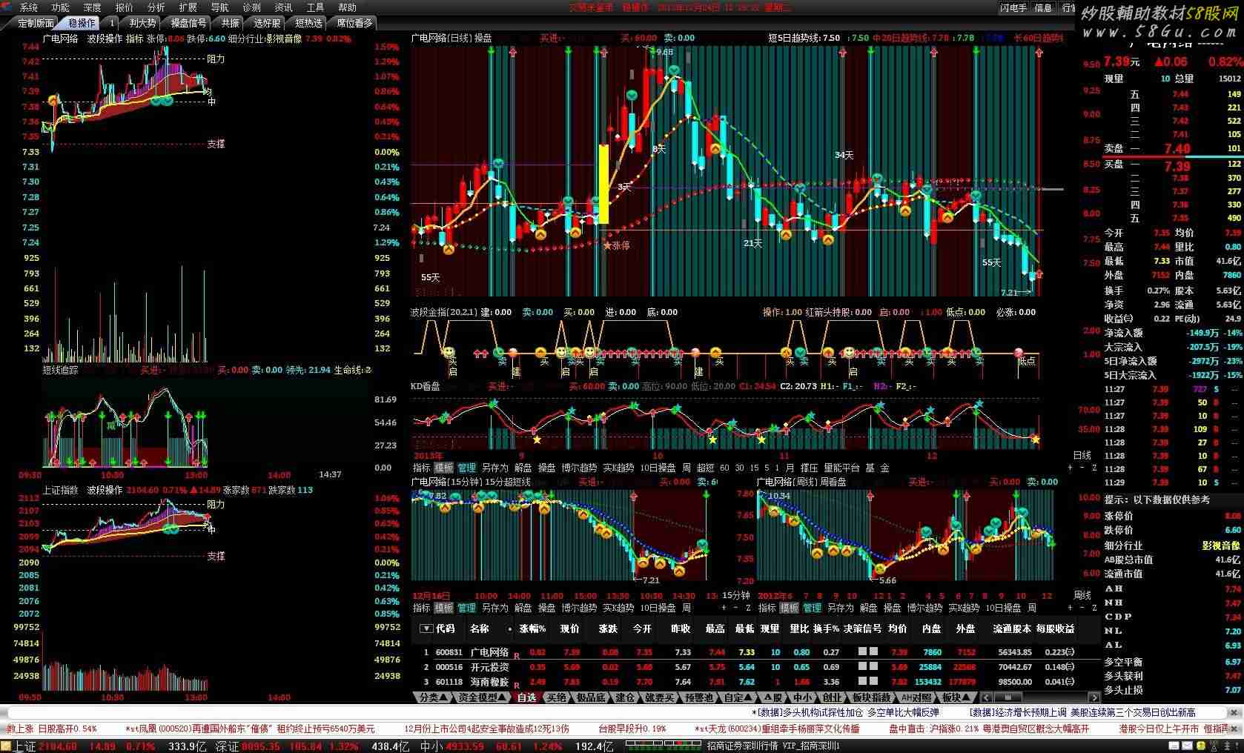Select 量能平台 in daily chart toolbar

point(841,468)
